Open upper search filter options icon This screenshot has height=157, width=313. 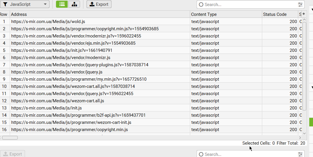pyautogui.click(x=301, y=5)
